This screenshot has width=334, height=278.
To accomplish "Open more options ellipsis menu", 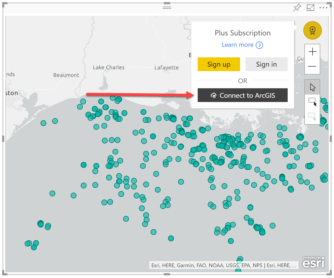I will point(323,8).
